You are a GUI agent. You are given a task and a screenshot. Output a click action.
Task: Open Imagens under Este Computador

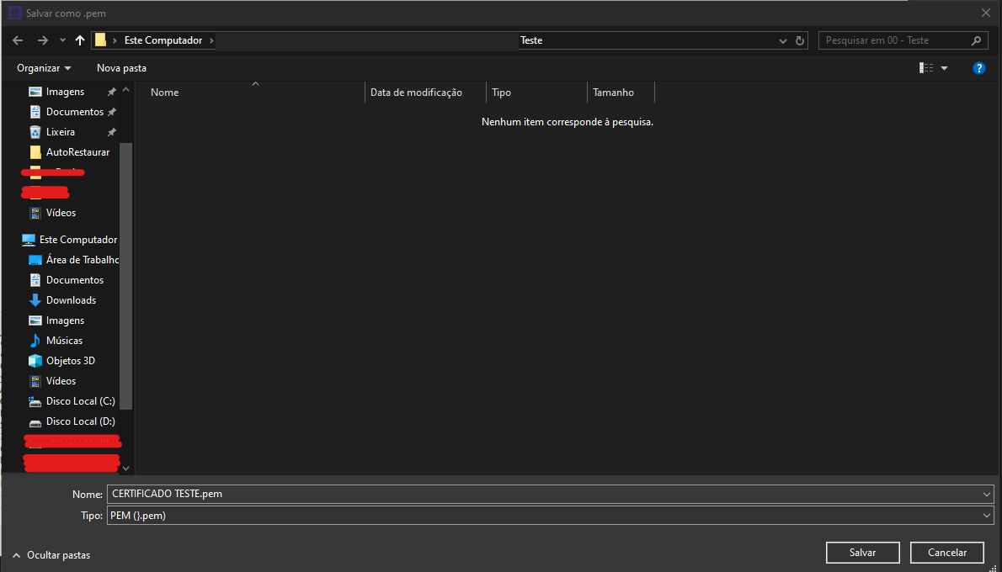click(x=65, y=320)
